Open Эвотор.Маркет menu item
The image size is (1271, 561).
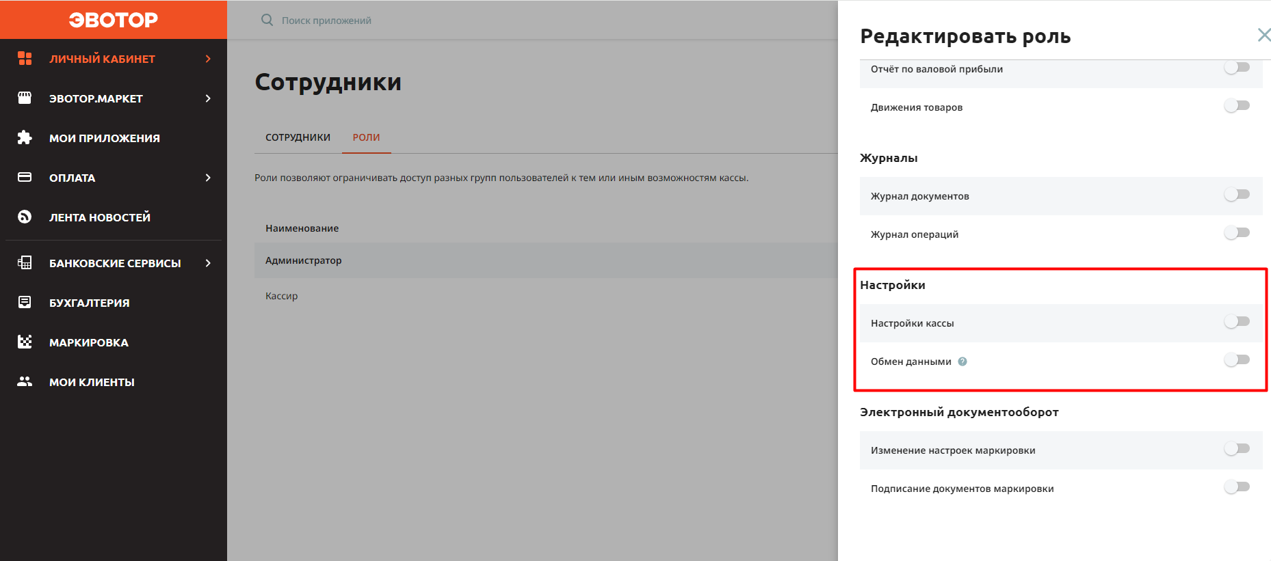pos(114,98)
